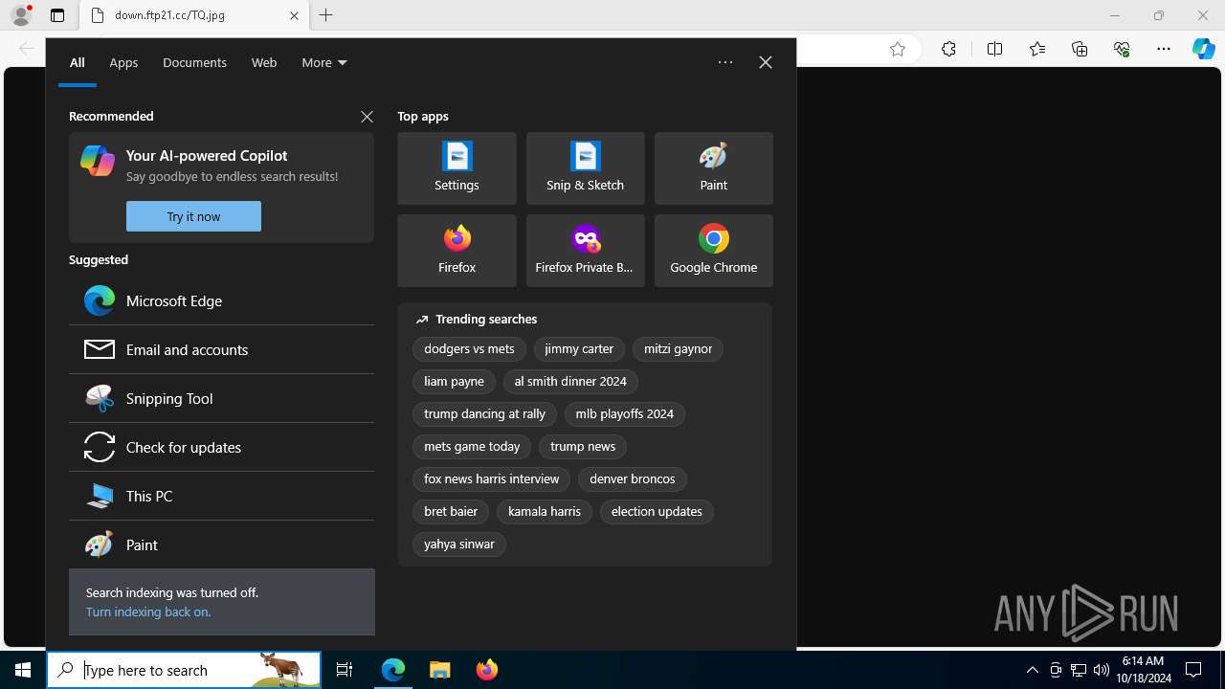Open Edge Settings and more menu
Screen dimensions: 1225x689
[x=1164, y=49]
